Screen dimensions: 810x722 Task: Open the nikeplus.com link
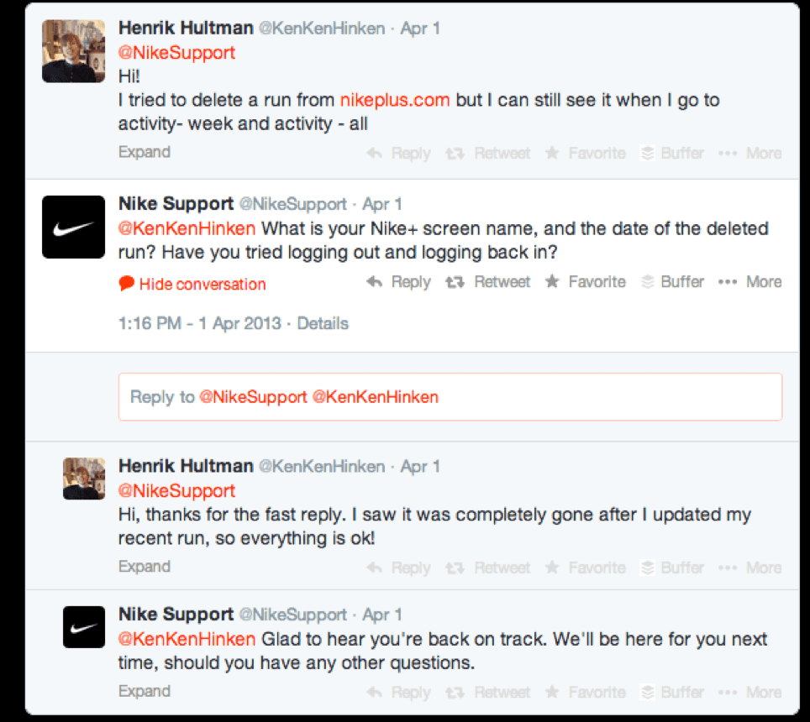[395, 100]
